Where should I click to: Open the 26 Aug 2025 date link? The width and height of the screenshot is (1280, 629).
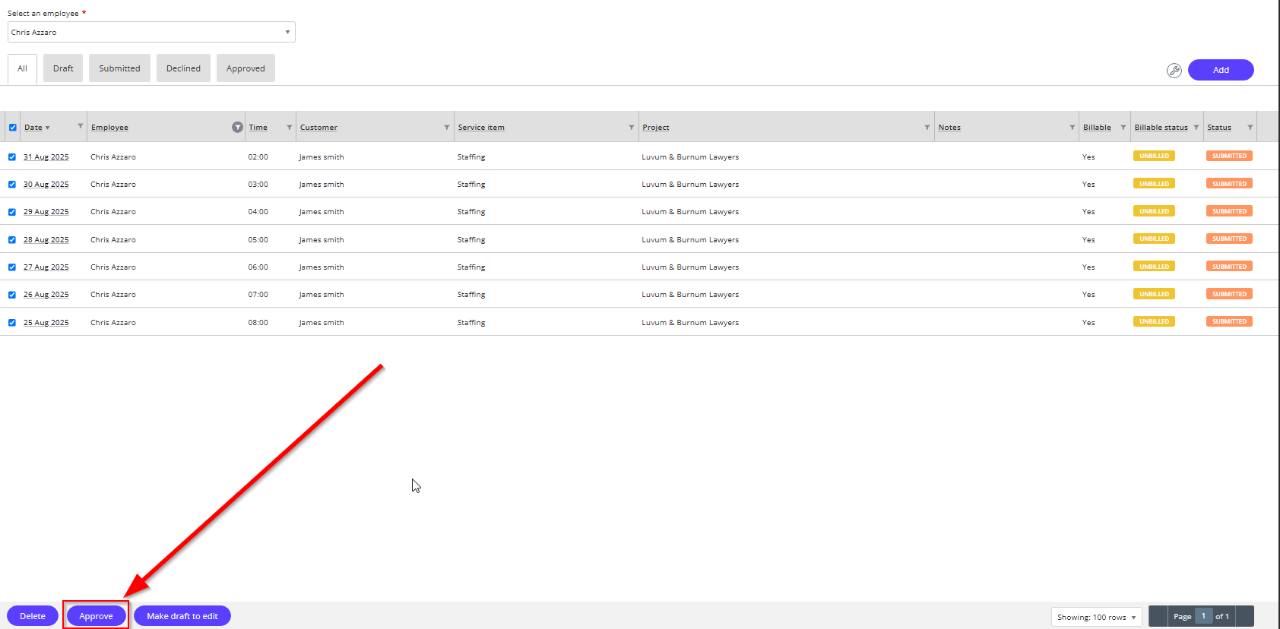point(46,295)
